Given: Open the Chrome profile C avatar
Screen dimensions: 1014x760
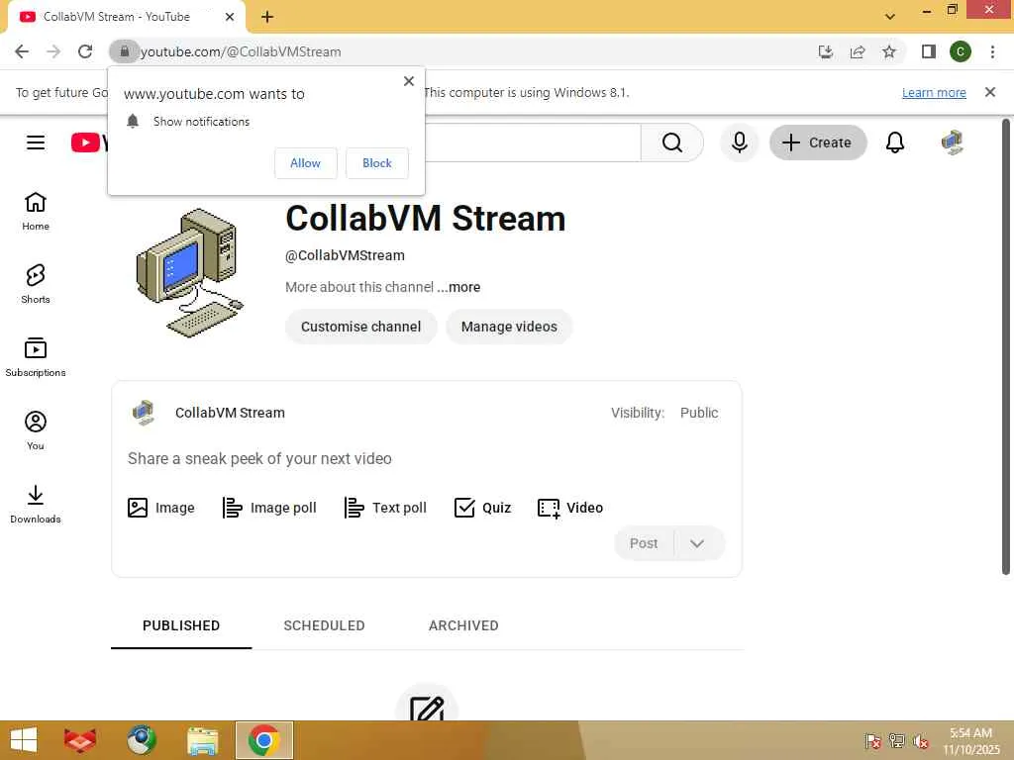Looking at the screenshot, I should tap(961, 51).
